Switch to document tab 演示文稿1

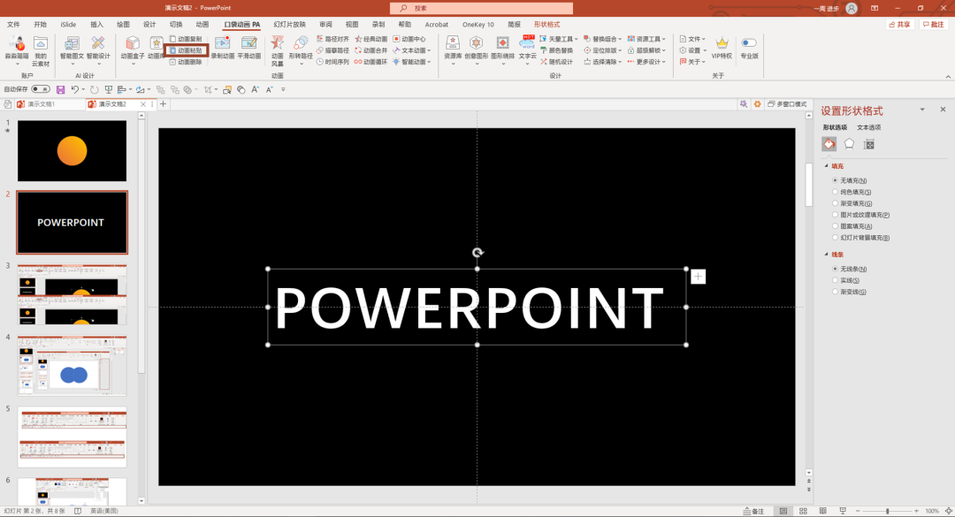click(x=41, y=104)
